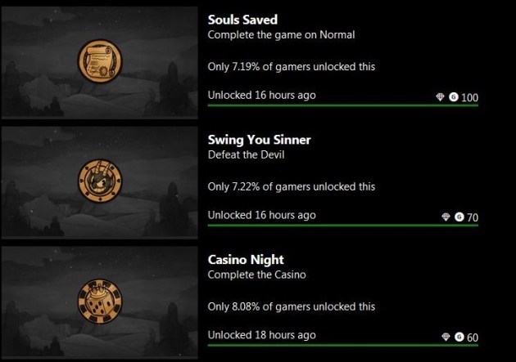Select the "Defeat the Devil" description
Screen dimensions: 516x362
tap(247, 154)
